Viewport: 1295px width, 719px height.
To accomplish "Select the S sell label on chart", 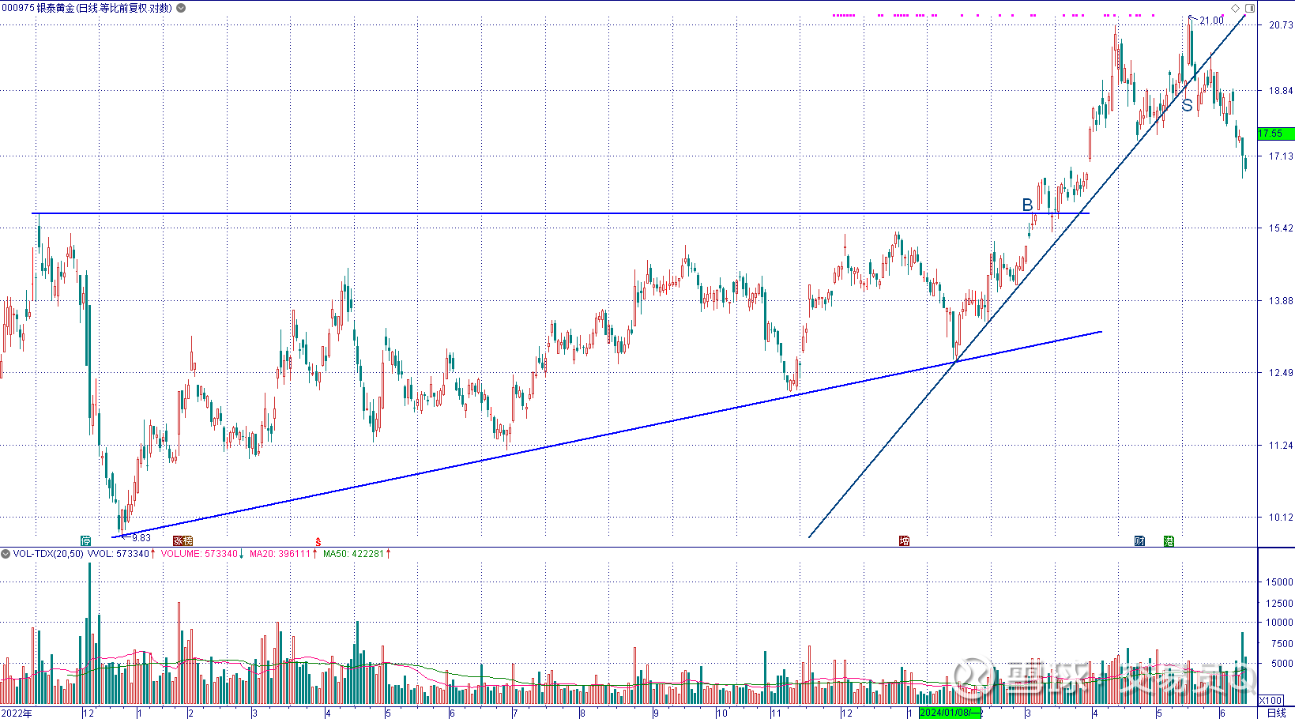I will pos(1187,105).
